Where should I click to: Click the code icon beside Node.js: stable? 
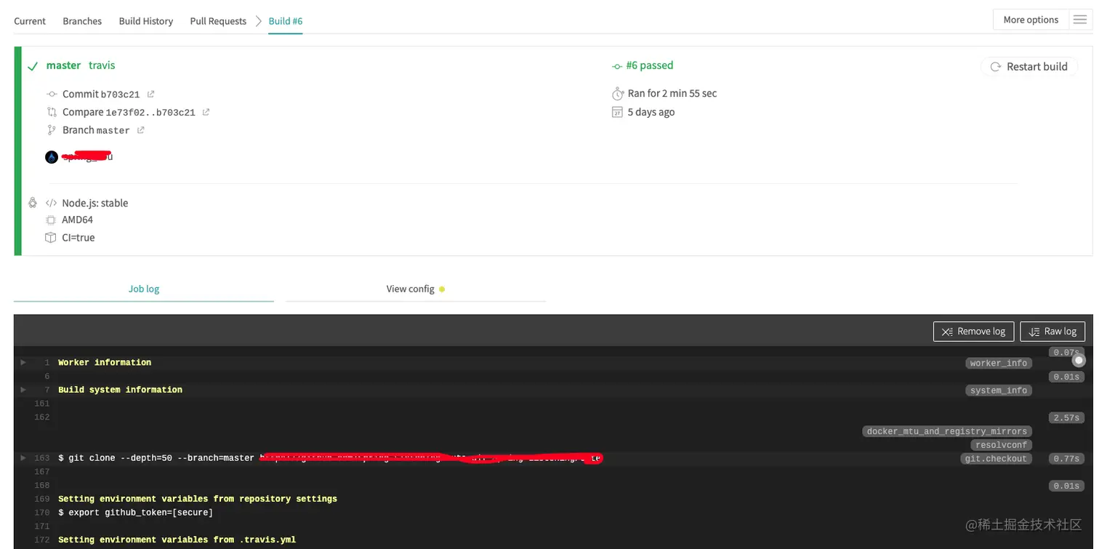(x=51, y=203)
